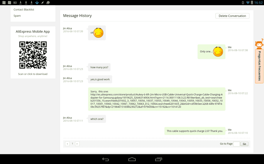Tap the first screenshot notification icon in status bar

(x=4, y=3)
